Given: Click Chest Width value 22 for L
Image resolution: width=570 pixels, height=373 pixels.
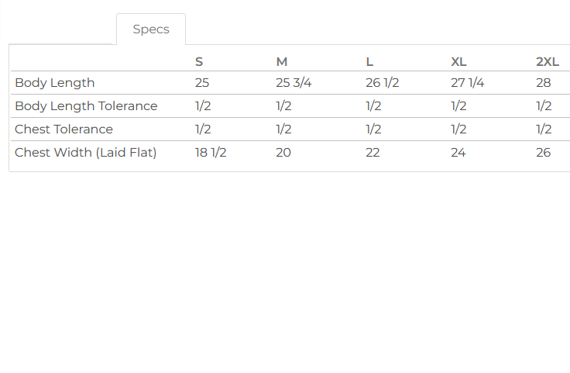Looking at the screenshot, I should (x=373, y=153).
